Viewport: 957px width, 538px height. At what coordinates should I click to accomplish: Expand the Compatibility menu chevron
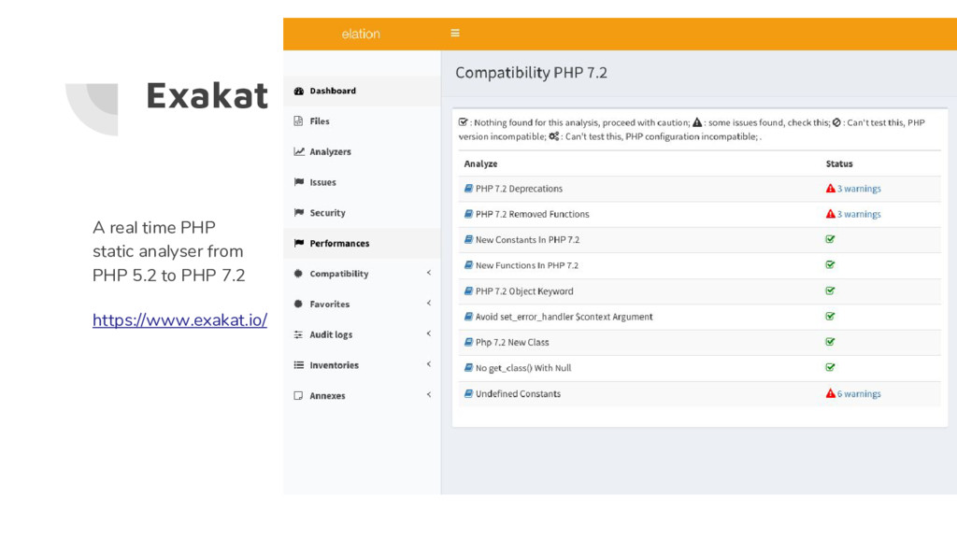point(428,273)
